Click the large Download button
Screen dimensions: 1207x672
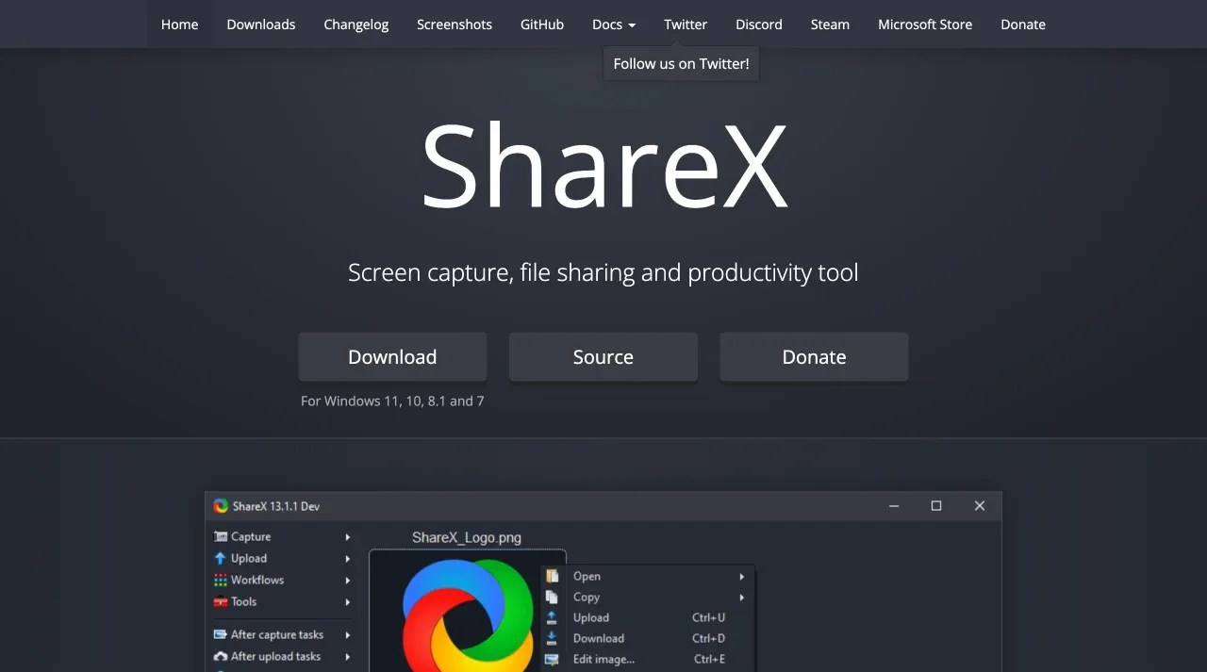pos(392,356)
